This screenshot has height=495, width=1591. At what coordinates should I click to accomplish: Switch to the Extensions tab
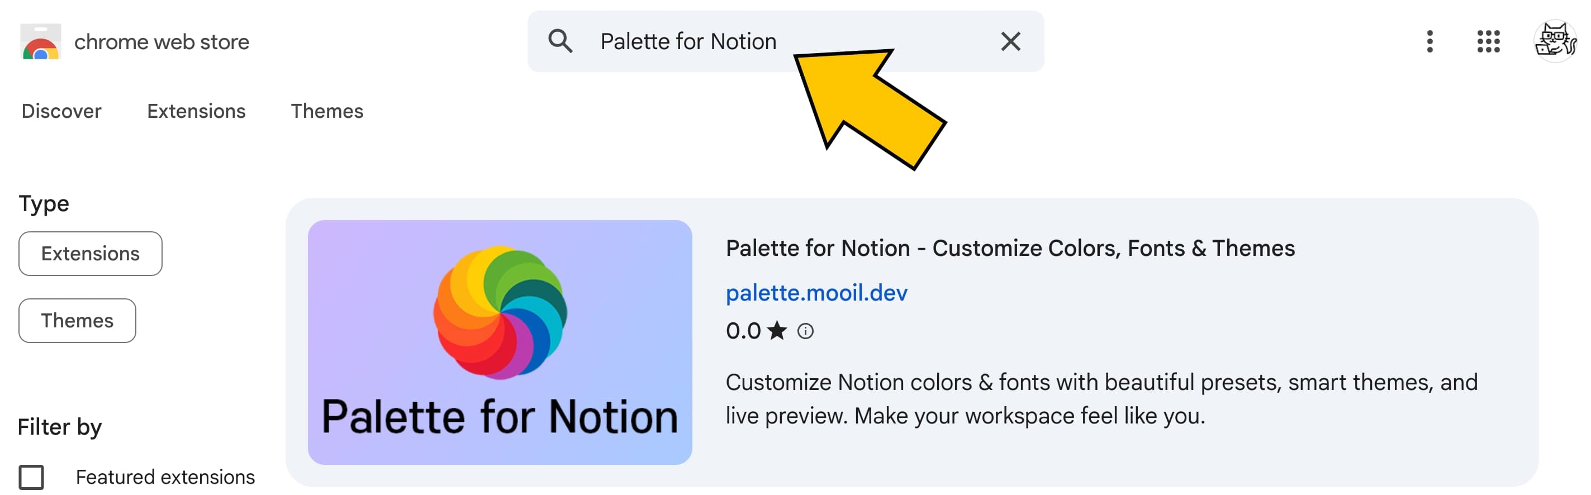[x=196, y=111]
